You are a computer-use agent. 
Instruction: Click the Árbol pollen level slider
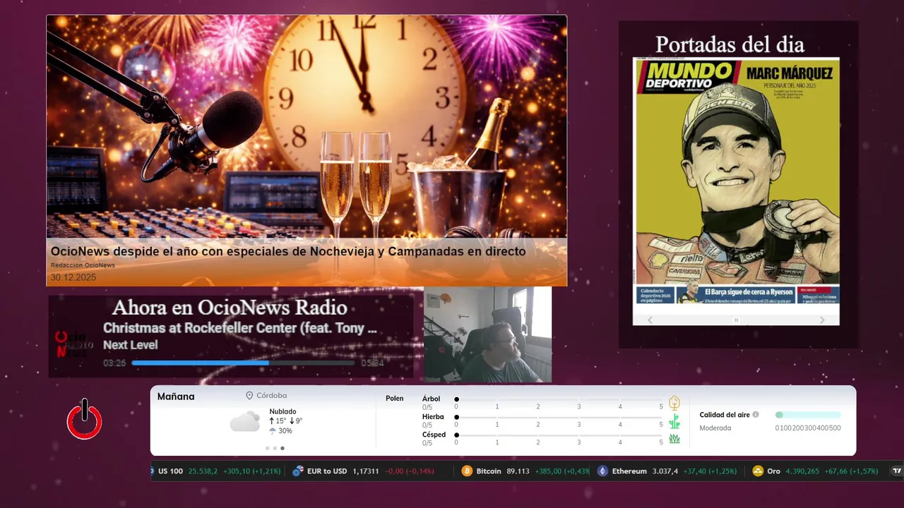tap(559, 399)
